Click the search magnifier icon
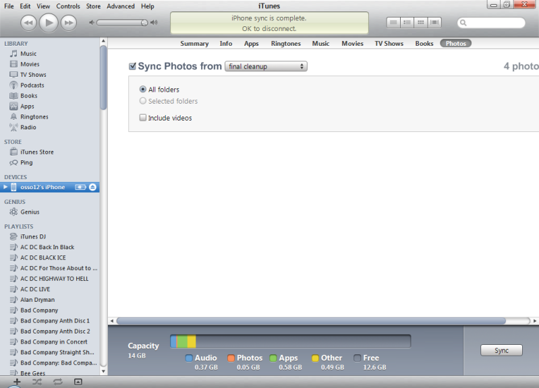 (463, 23)
